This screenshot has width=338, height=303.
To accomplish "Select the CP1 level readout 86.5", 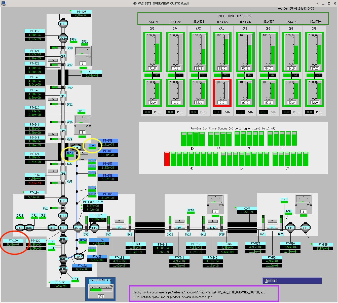I will tap(222, 68).
